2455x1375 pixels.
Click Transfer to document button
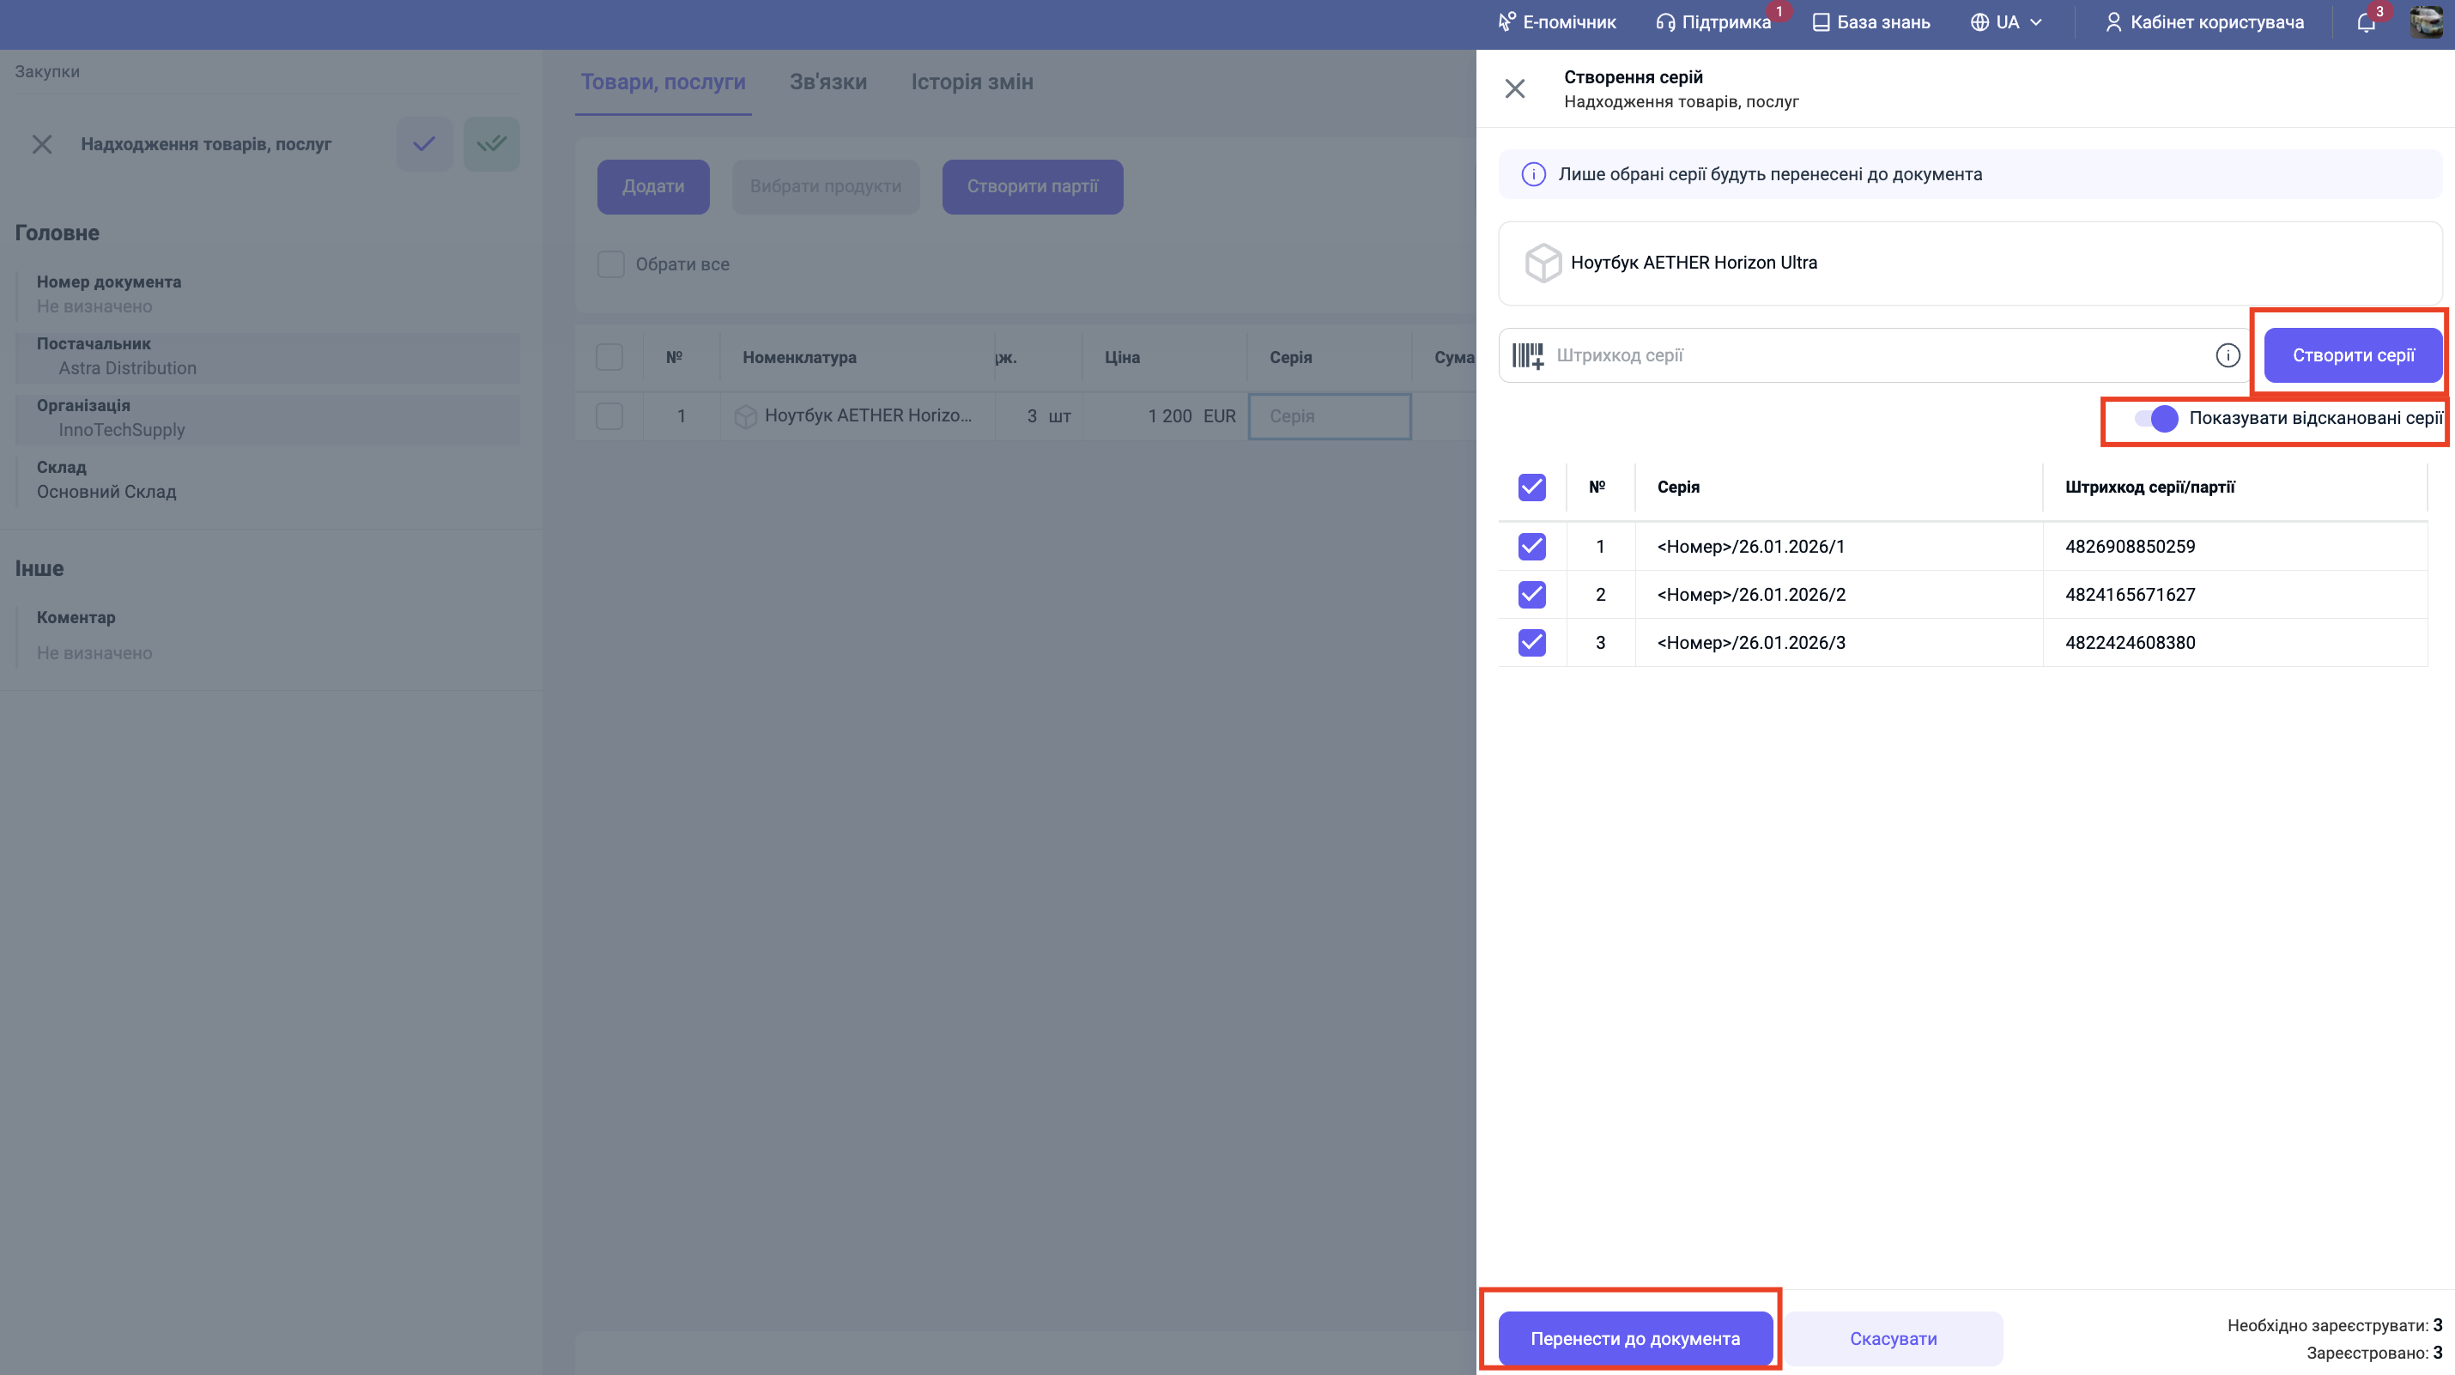coord(1634,1338)
